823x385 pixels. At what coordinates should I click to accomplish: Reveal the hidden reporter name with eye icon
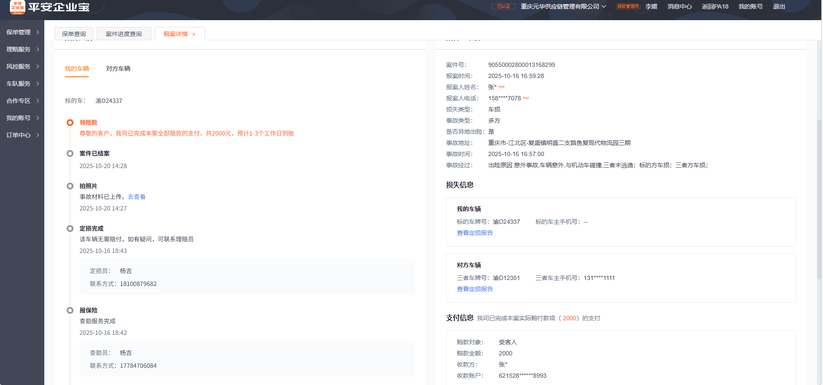coord(502,87)
